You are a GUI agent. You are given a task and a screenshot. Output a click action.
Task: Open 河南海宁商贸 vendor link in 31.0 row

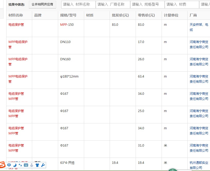199,148
